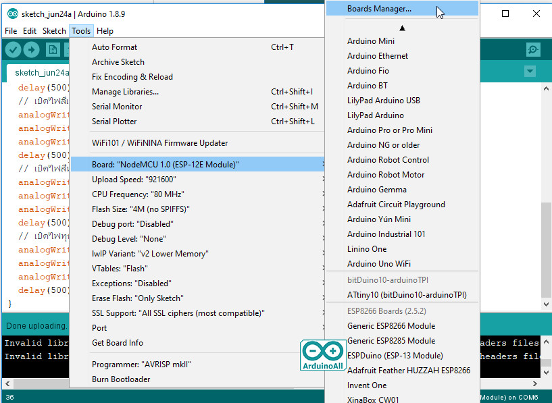Select LilyPad Arduino USB board
This screenshot has height=403, width=552.
point(402,101)
